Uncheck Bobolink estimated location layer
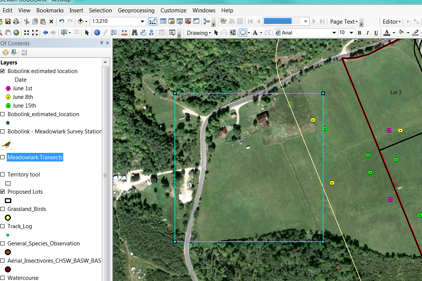 tap(2, 71)
